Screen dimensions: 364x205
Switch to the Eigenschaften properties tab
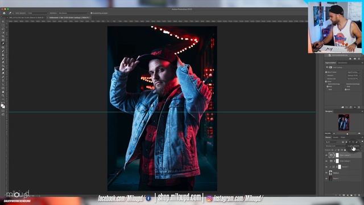[330, 63]
